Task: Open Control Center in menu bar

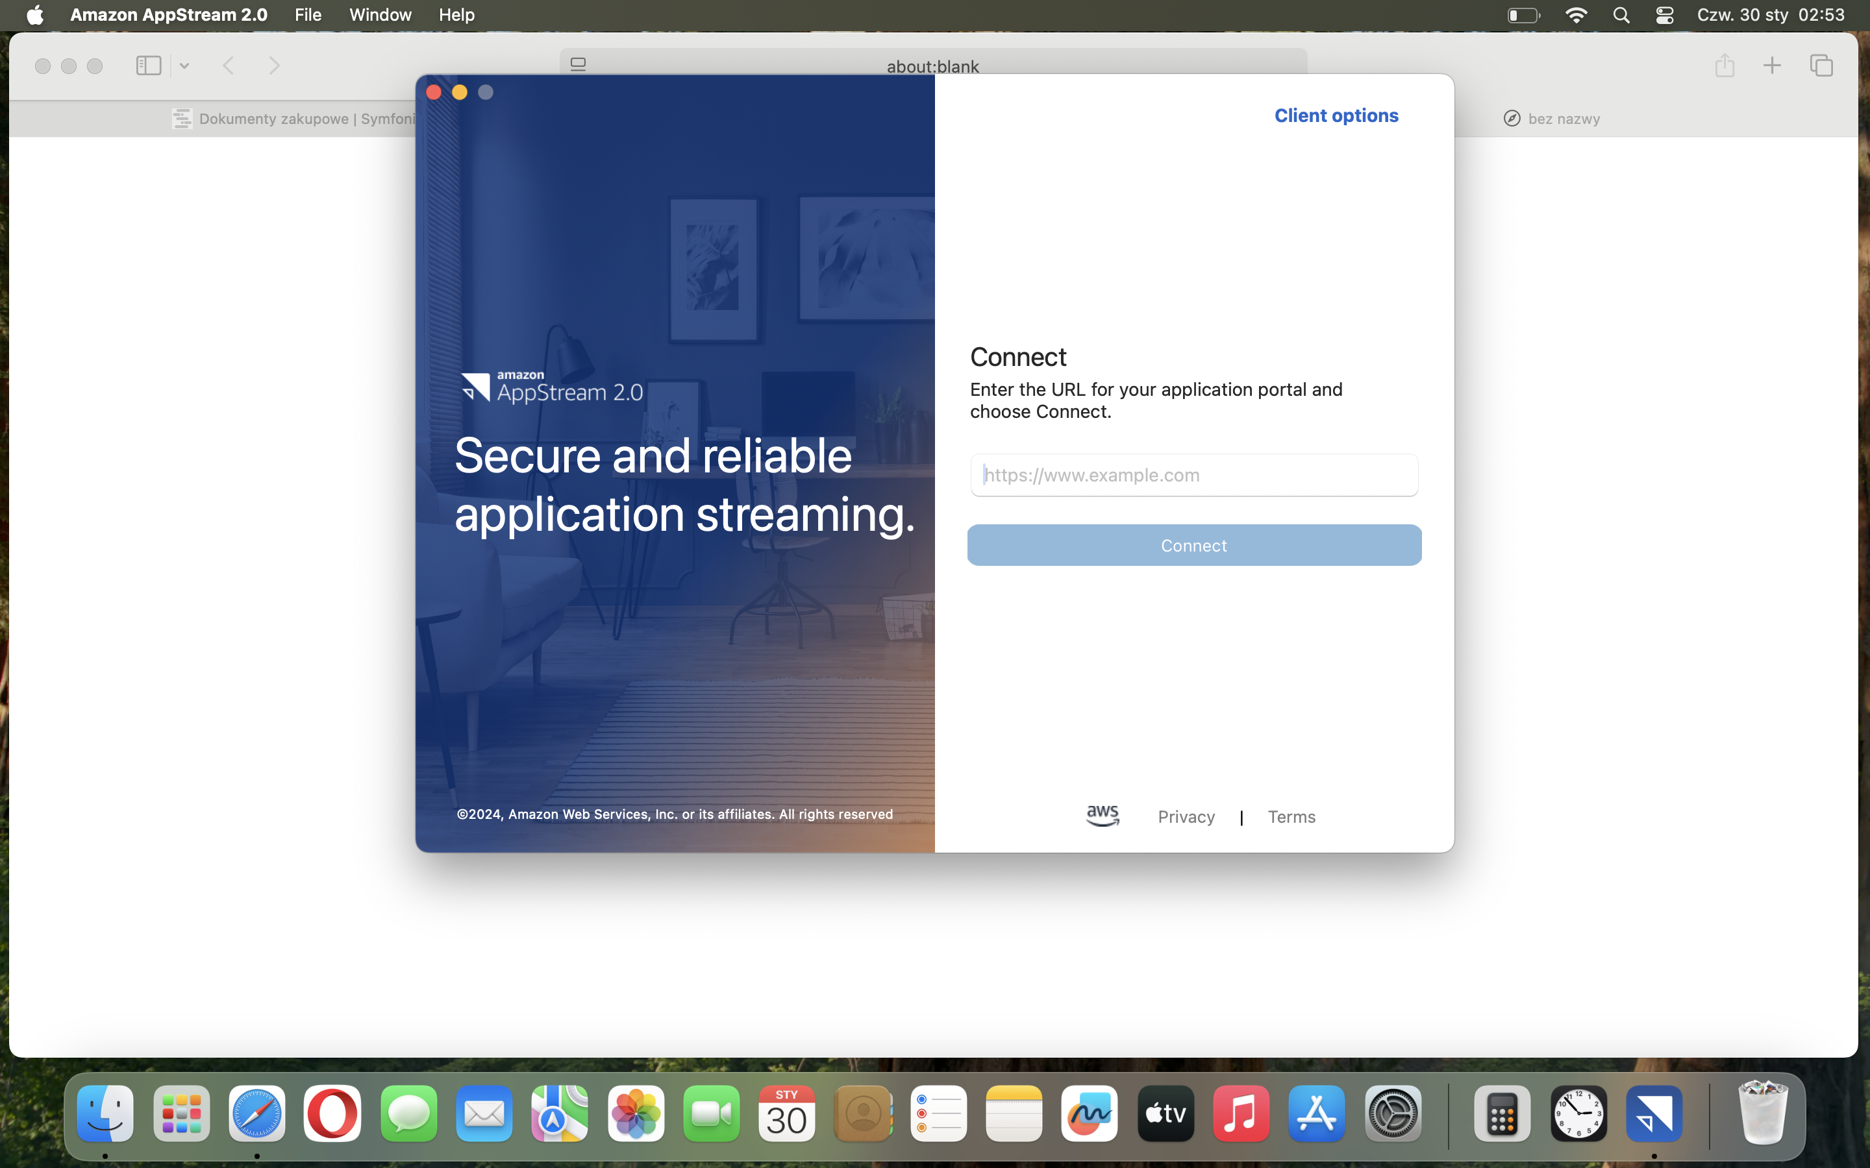Action: (x=1664, y=16)
